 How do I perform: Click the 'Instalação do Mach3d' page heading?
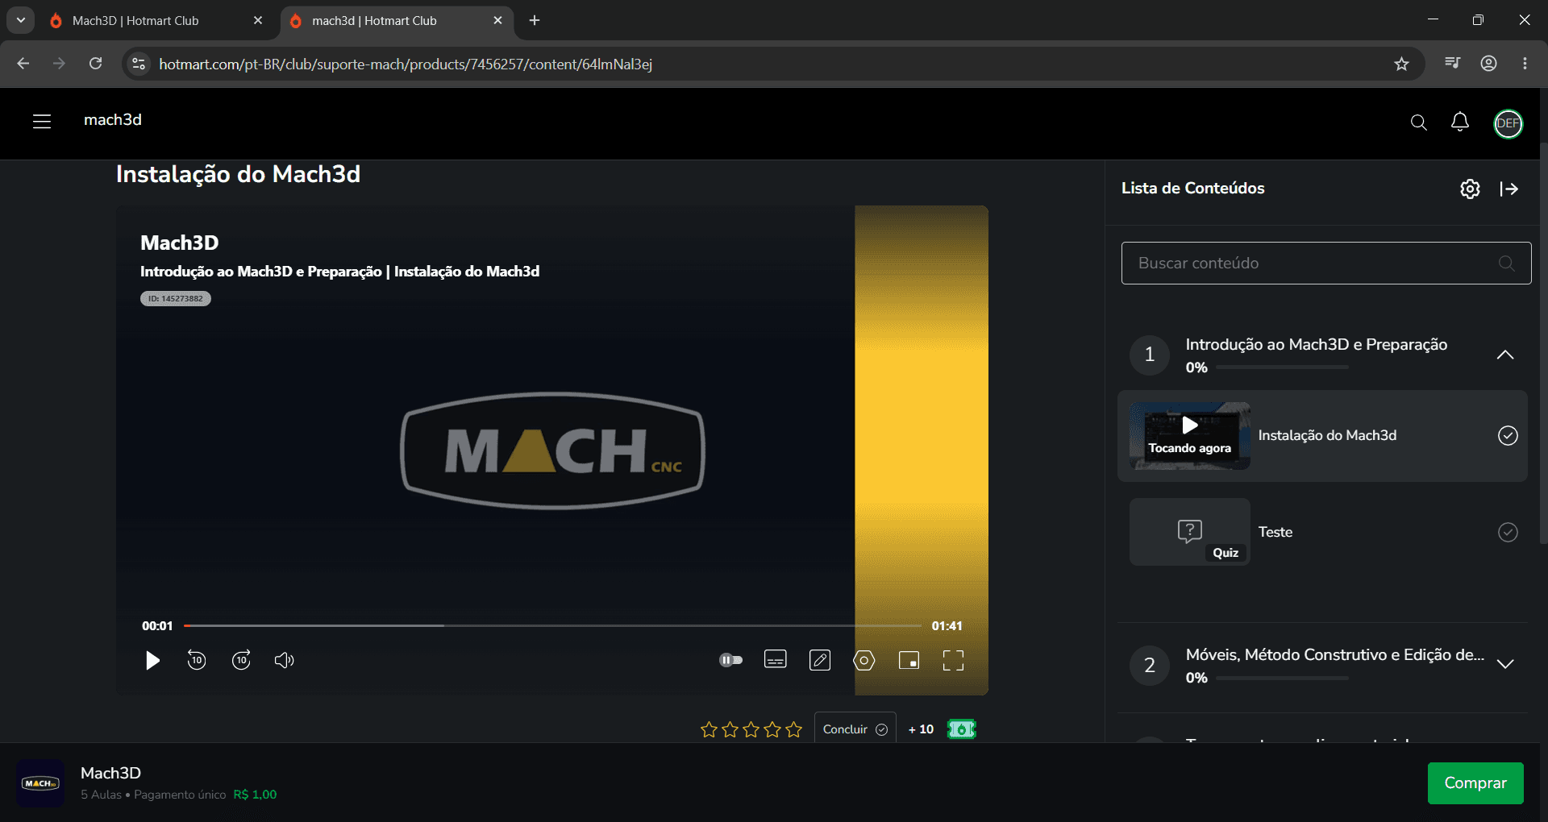238,175
